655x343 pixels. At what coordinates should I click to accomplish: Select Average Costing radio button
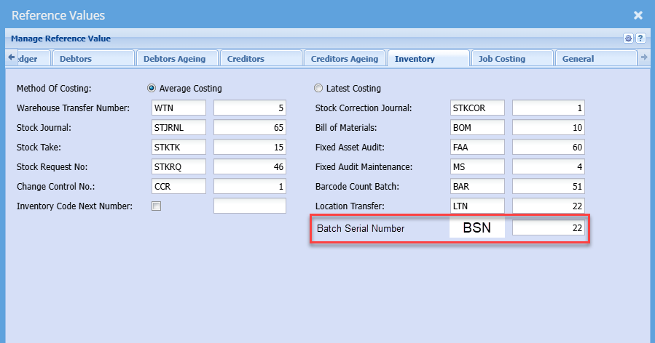click(x=152, y=89)
